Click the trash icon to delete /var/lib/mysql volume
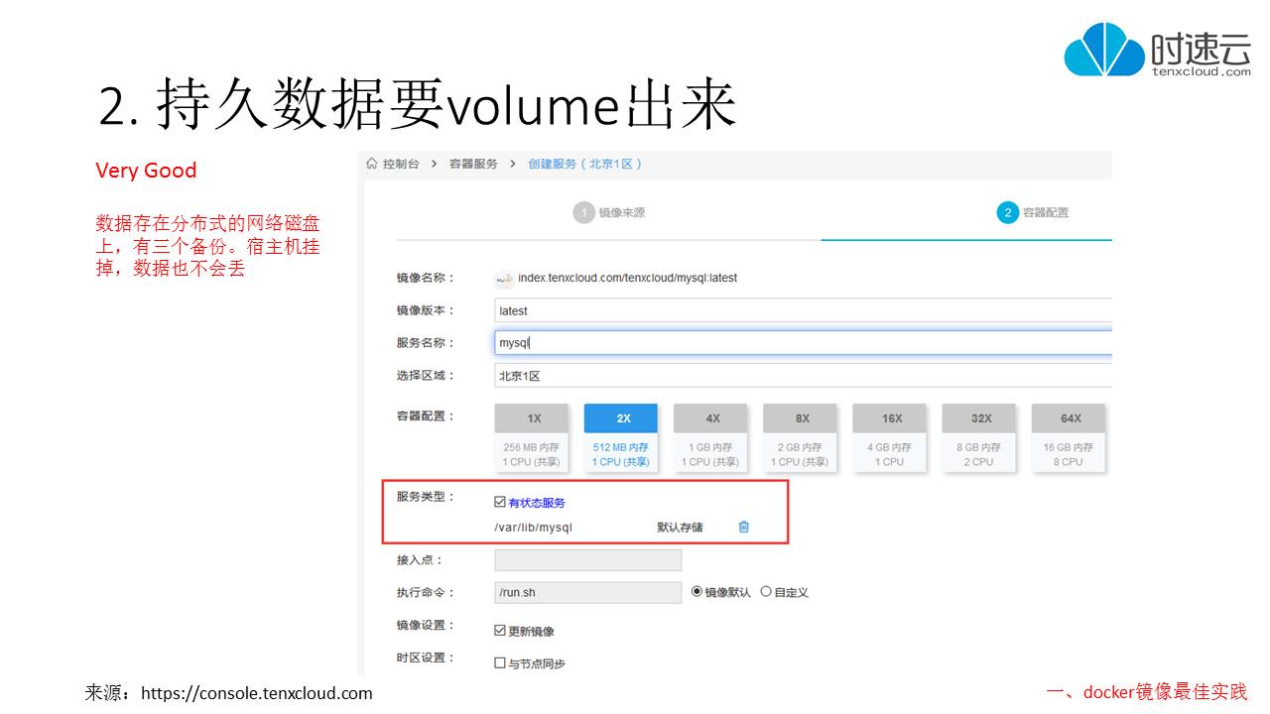 (742, 527)
